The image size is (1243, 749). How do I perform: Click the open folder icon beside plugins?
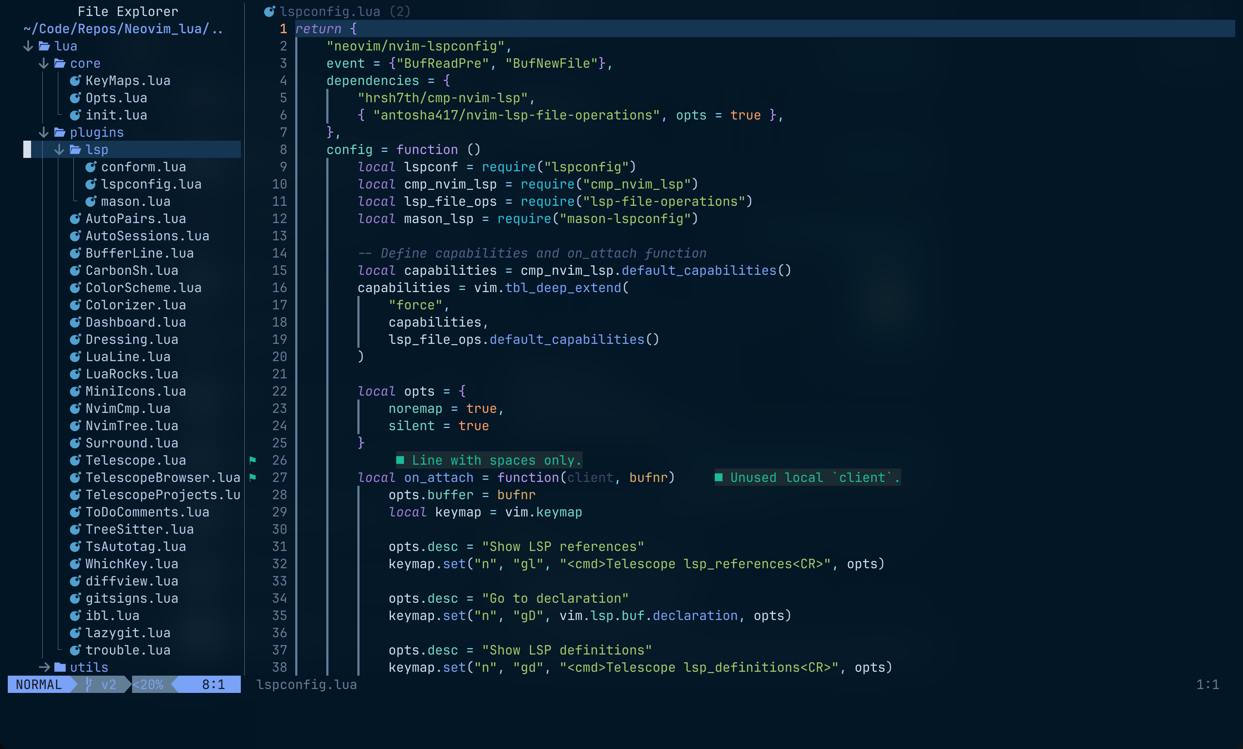coord(60,132)
